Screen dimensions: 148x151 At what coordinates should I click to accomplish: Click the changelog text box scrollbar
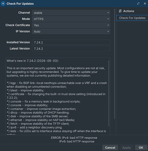109,93
